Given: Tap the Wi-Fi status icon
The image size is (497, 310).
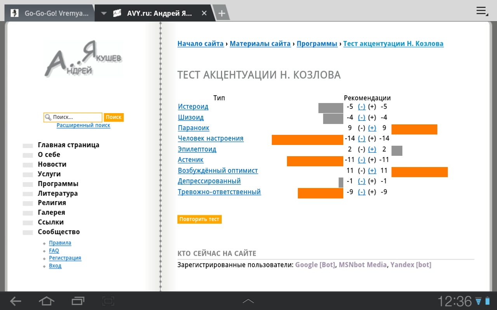Looking at the screenshot, I should click(478, 301).
